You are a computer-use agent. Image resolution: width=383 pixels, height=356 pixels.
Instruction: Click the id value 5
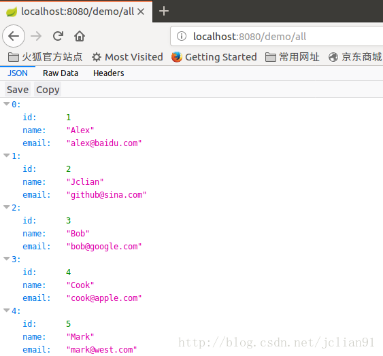(69, 324)
